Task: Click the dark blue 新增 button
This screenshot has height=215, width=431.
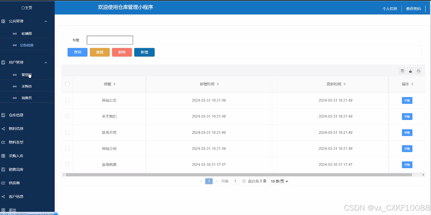Action: pos(144,52)
